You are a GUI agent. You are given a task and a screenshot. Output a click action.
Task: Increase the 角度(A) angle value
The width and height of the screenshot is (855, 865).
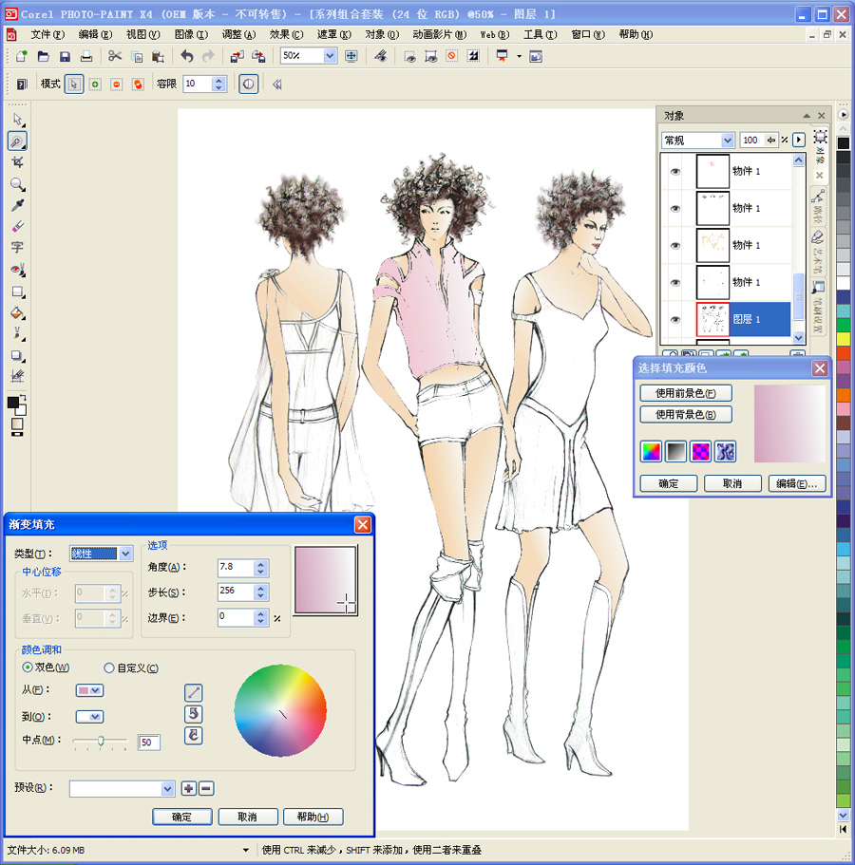click(261, 563)
